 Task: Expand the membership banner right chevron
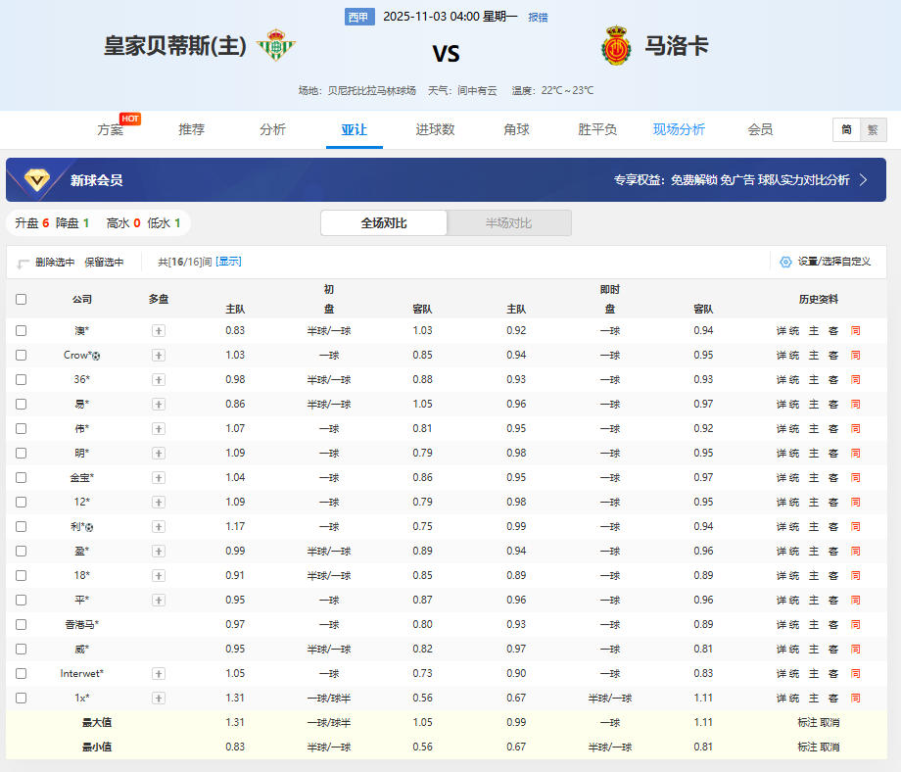(863, 180)
